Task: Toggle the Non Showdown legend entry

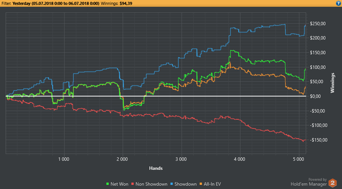Action: click(149, 184)
